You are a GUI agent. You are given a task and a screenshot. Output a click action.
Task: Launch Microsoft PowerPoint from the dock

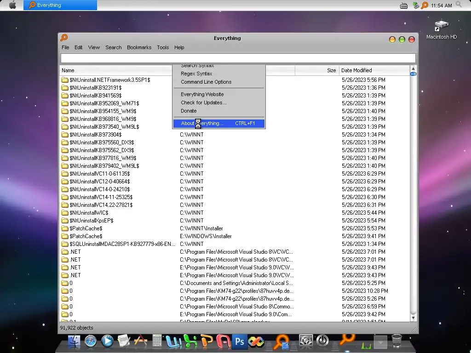coord(207,342)
